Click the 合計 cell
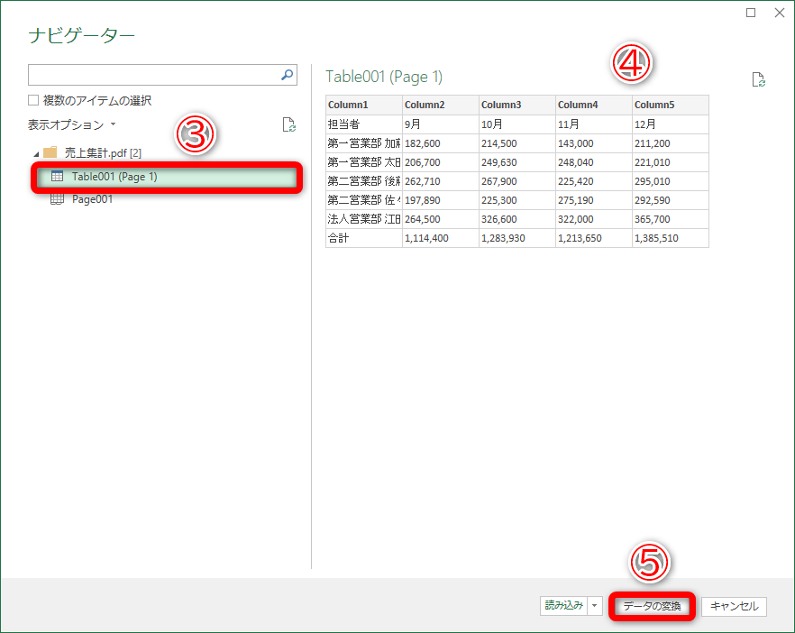Viewport: 795px width, 633px height. (x=364, y=238)
